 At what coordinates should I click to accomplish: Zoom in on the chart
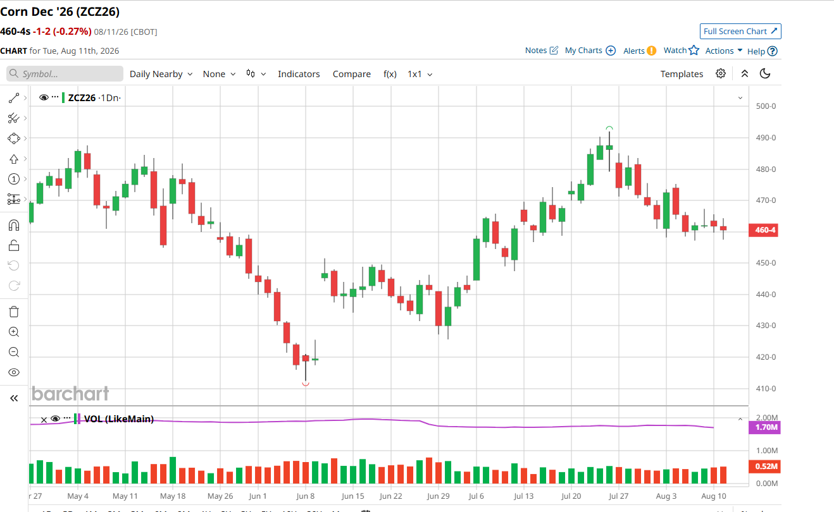point(14,332)
